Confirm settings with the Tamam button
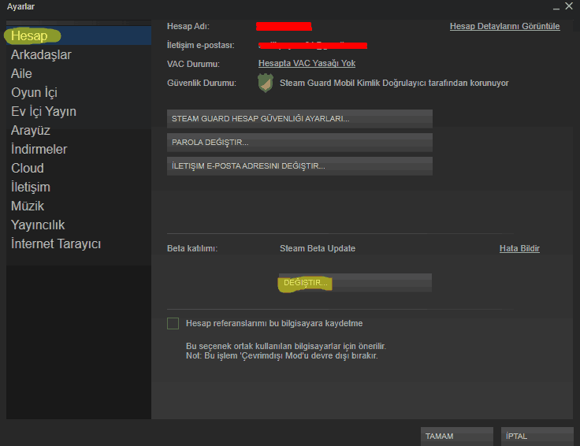Screen dimensions: 580x446 448,436
